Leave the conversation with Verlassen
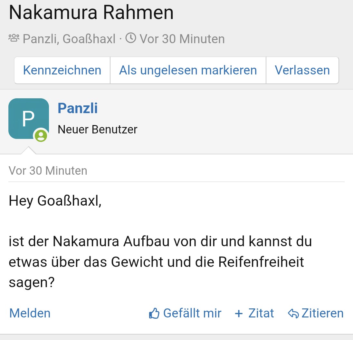Viewport: 353px width, 340px height. [x=302, y=70]
